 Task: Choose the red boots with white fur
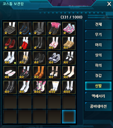coord(25,43)
